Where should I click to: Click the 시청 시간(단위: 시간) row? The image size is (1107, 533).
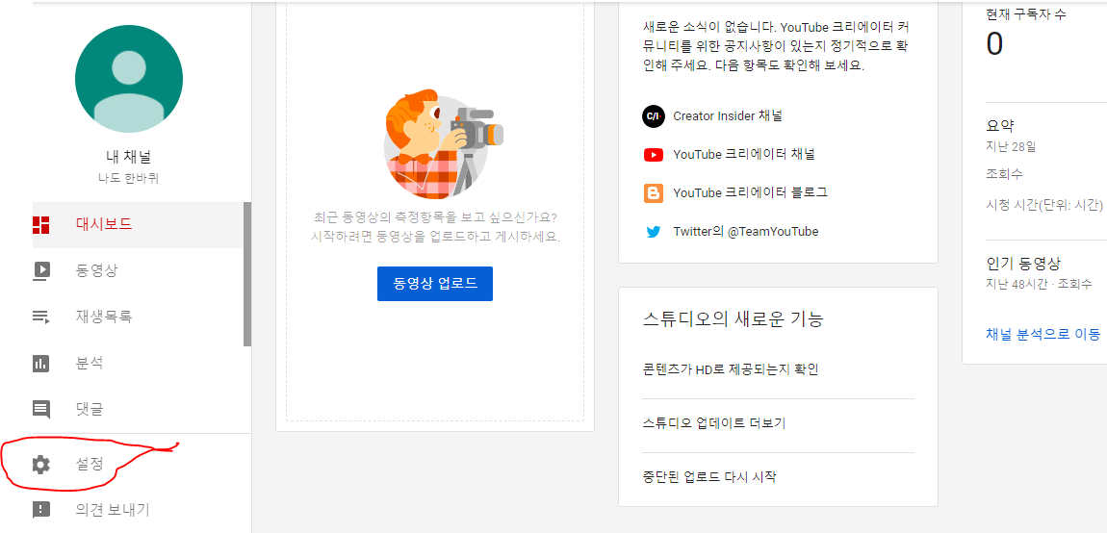[1044, 206]
